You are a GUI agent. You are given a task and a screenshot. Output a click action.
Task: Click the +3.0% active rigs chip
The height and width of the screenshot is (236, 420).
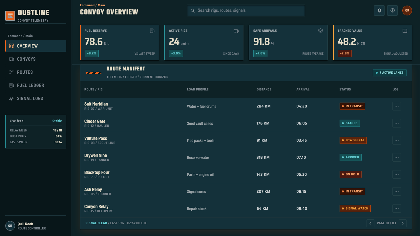(176, 53)
